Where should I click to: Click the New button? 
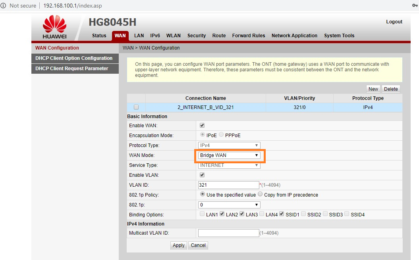pos(373,89)
